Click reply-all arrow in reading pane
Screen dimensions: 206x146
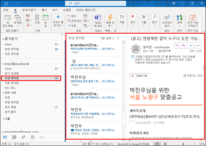(x=184, y=46)
